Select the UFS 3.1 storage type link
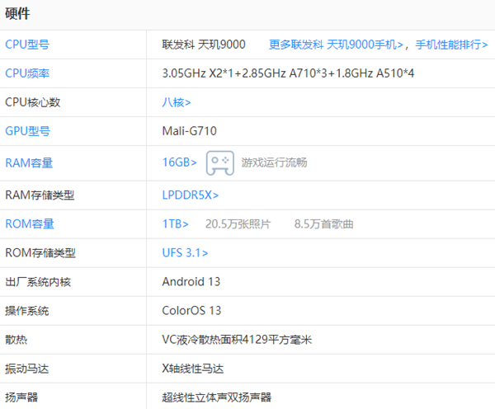 [185, 252]
